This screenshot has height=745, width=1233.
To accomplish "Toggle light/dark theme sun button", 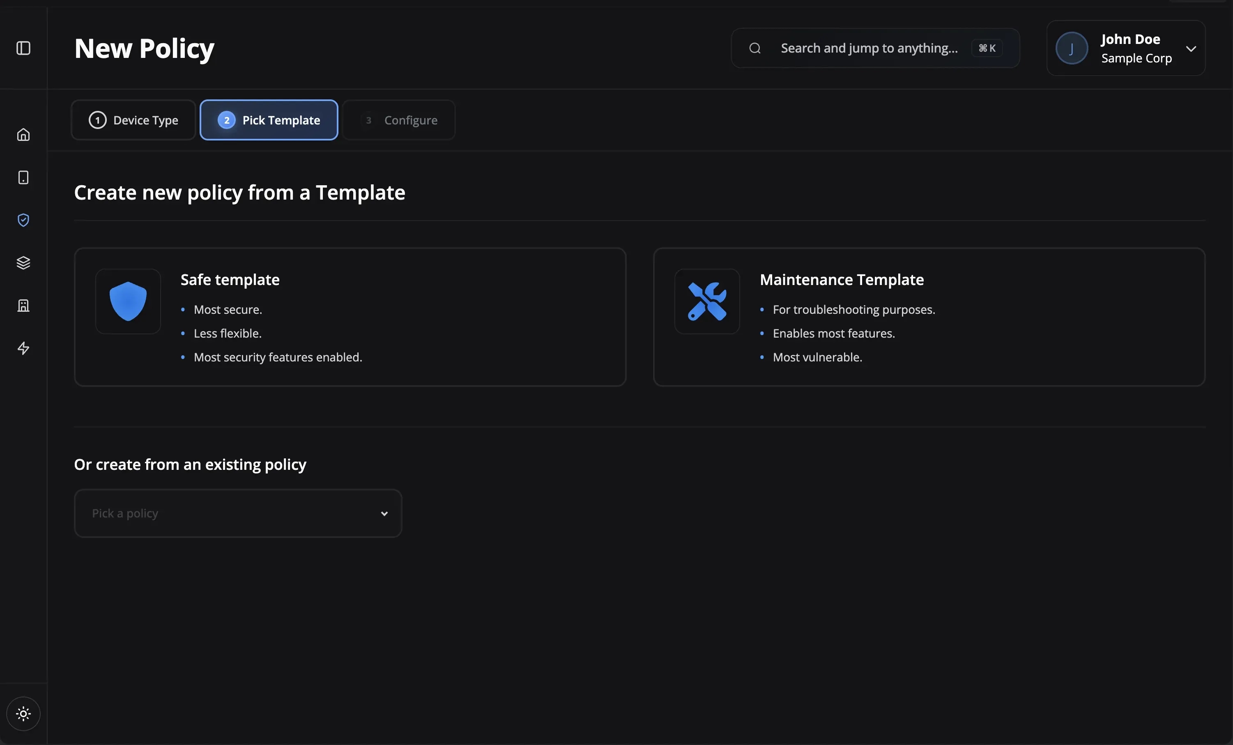I will (x=23, y=713).
